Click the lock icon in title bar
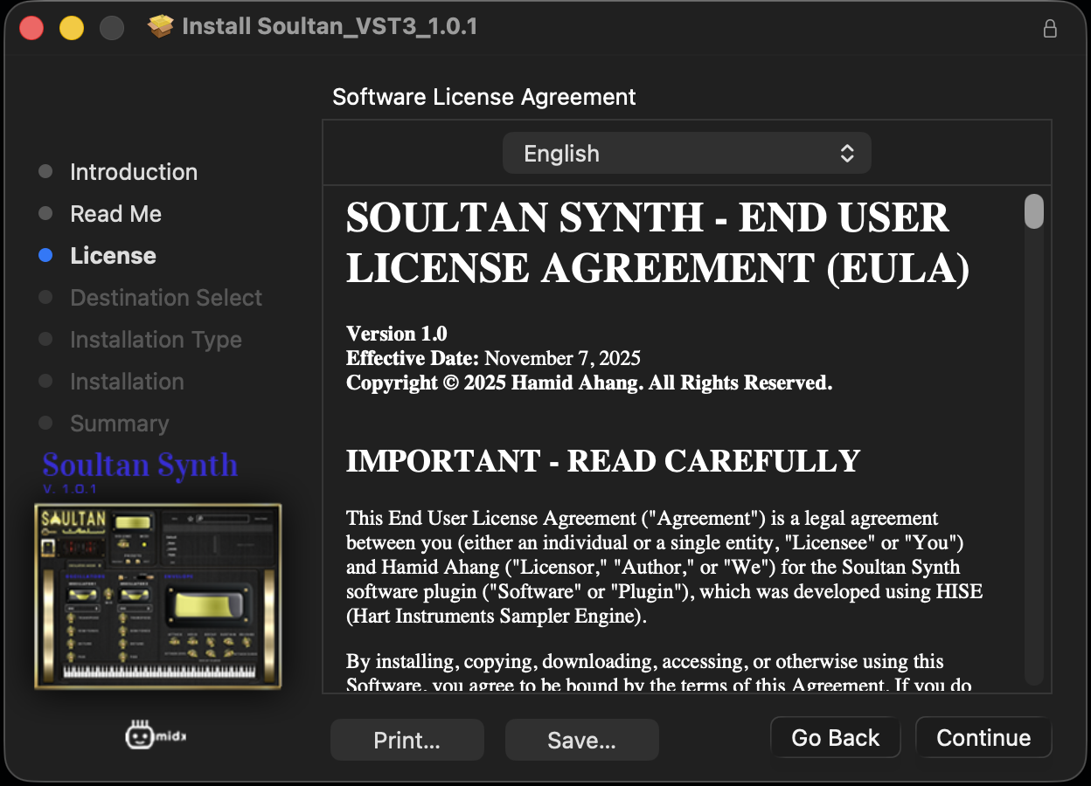This screenshot has width=1091, height=786. point(1050,28)
